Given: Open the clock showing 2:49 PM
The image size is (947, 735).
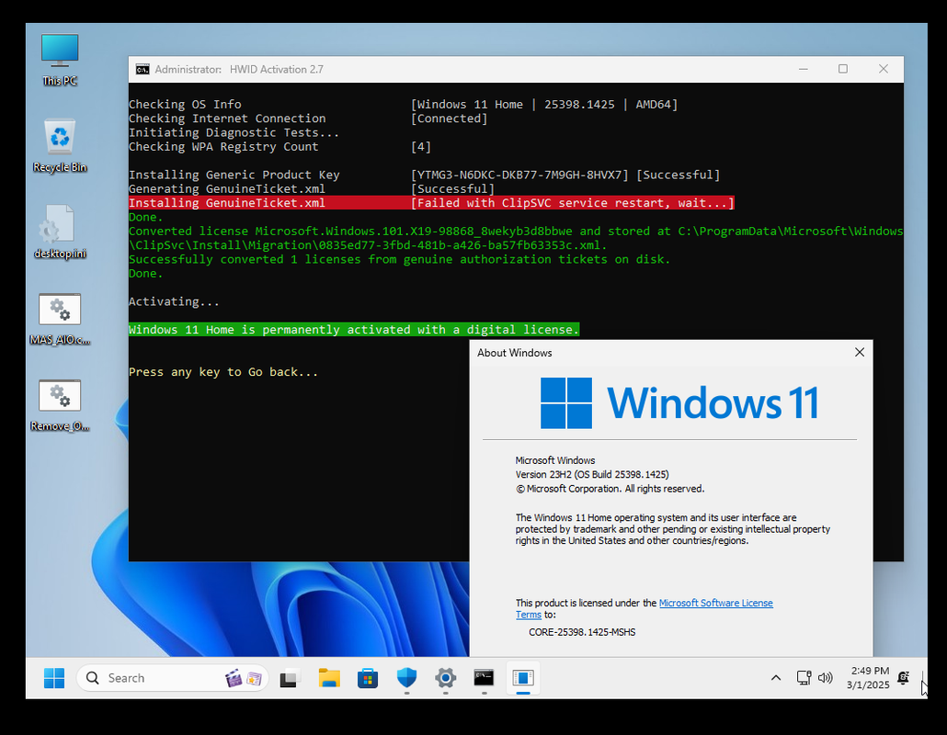Looking at the screenshot, I should pos(869,678).
